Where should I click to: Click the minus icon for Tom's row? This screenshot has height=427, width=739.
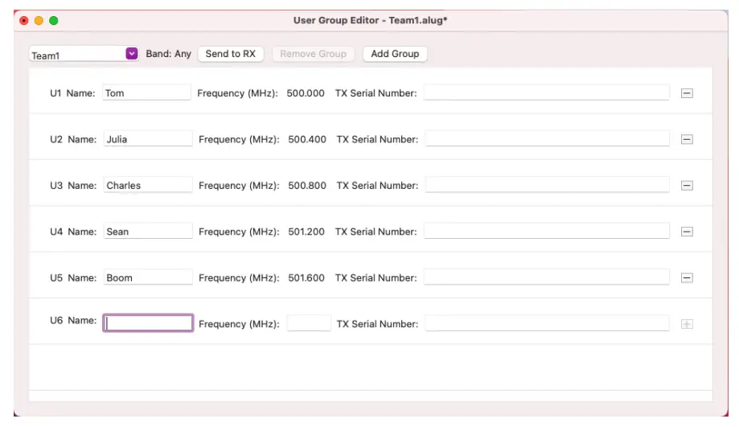(x=687, y=93)
